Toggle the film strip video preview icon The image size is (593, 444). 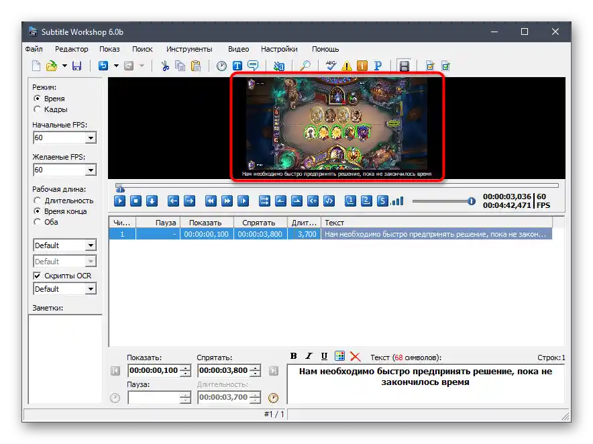point(404,66)
